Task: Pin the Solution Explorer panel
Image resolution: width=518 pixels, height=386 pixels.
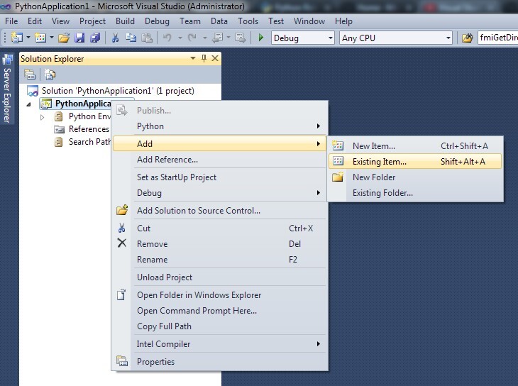Action: [x=204, y=58]
